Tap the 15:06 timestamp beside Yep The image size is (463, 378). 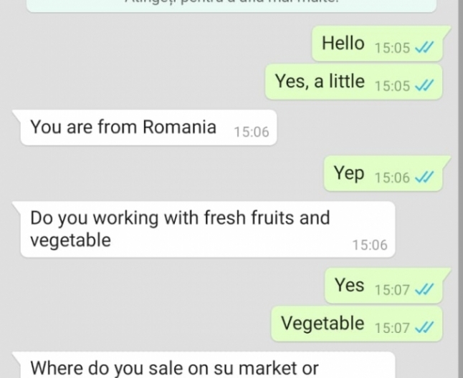pyautogui.click(x=393, y=178)
